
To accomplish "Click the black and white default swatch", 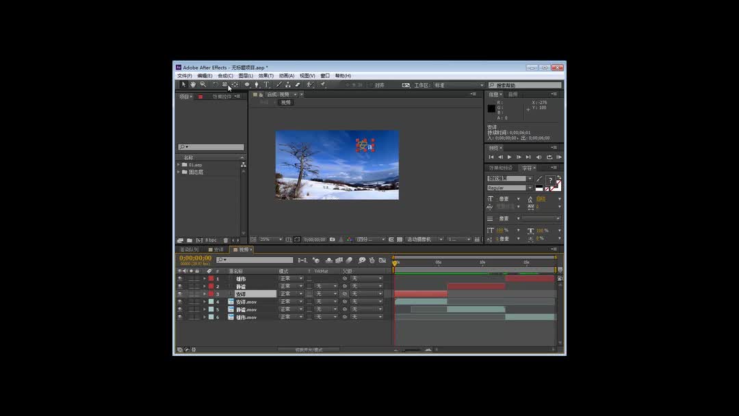I will [x=539, y=188].
